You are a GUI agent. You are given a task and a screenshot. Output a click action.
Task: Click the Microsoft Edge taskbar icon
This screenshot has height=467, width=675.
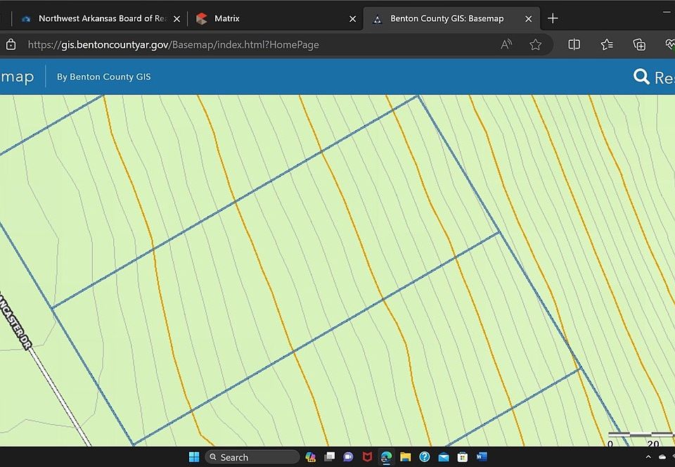coord(386,456)
